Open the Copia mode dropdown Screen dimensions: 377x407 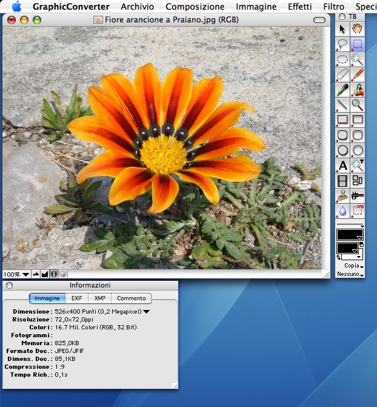point(352,266)
